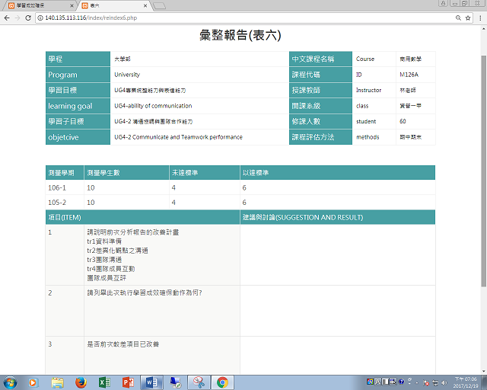The image size is (487, 390).
Task: Switch to the Word window in taskbar
Action: tap(151, 382)
